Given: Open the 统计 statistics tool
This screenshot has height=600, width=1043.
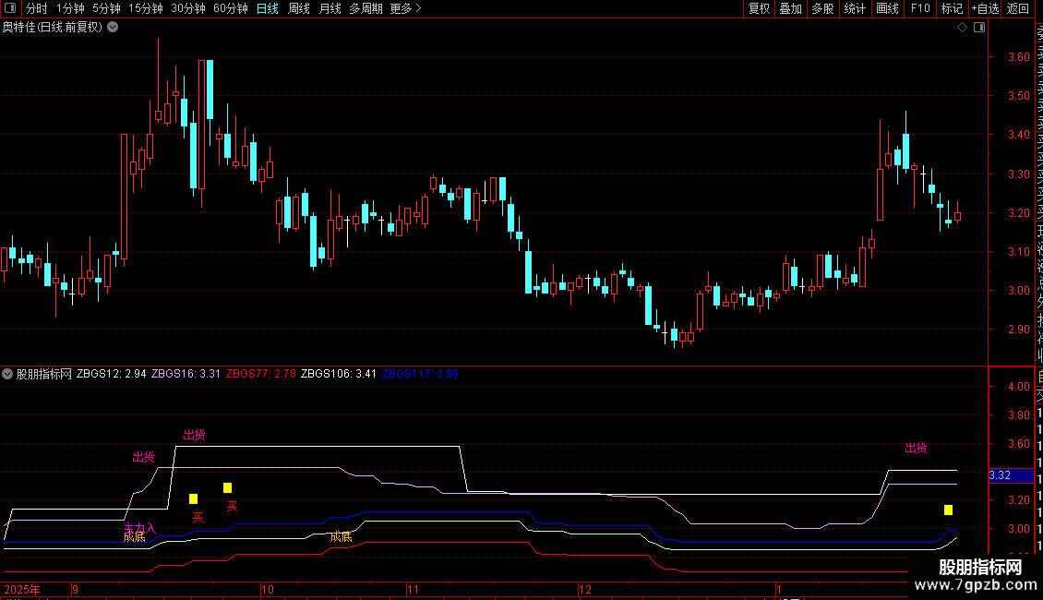Looking at the screenshot, I should coord(855,8).
